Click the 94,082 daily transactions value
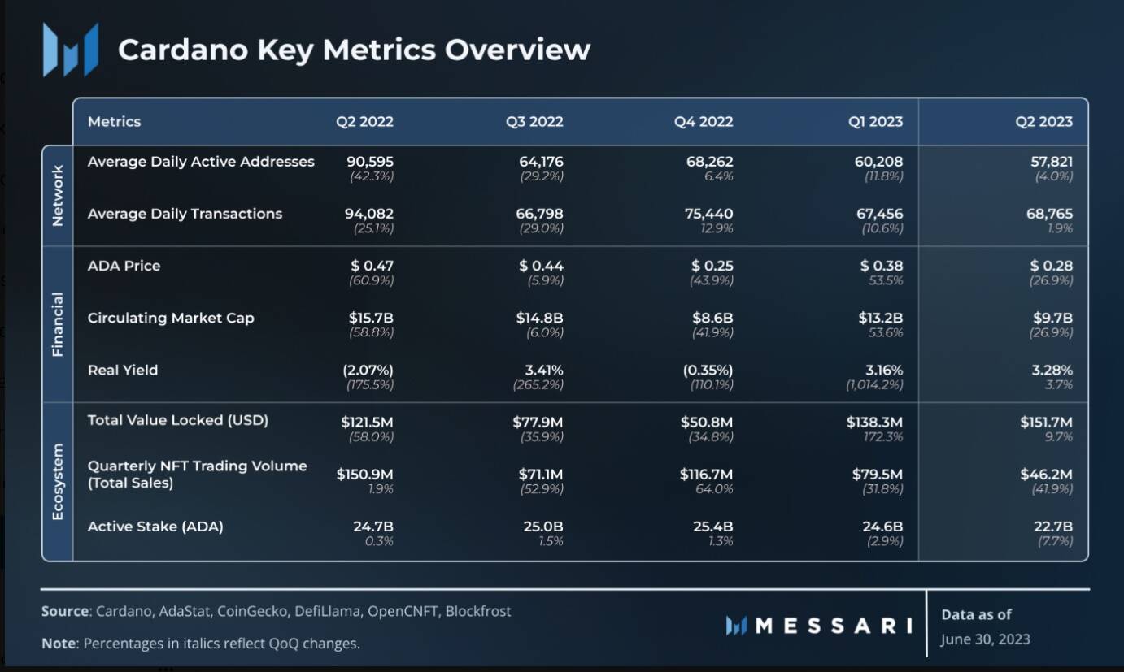 pyautogui.click(x=369, y=214)
